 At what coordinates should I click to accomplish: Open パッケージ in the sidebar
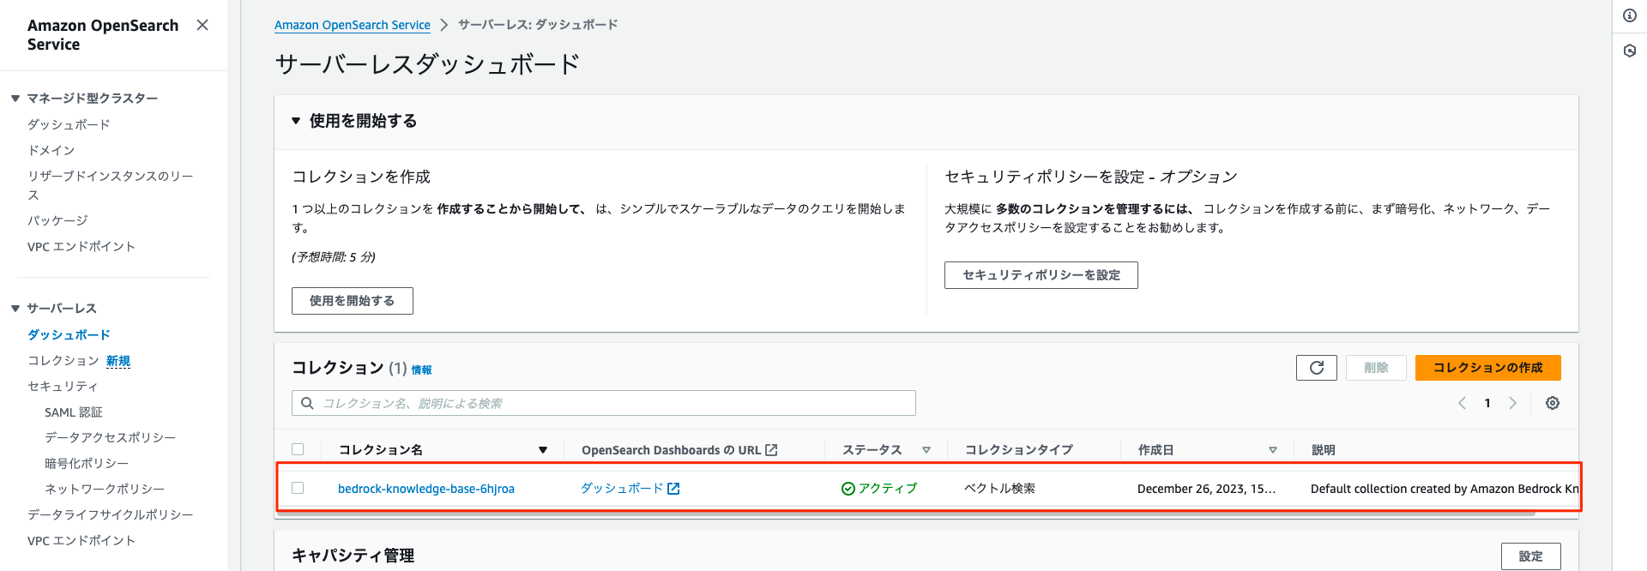(57, 220)
